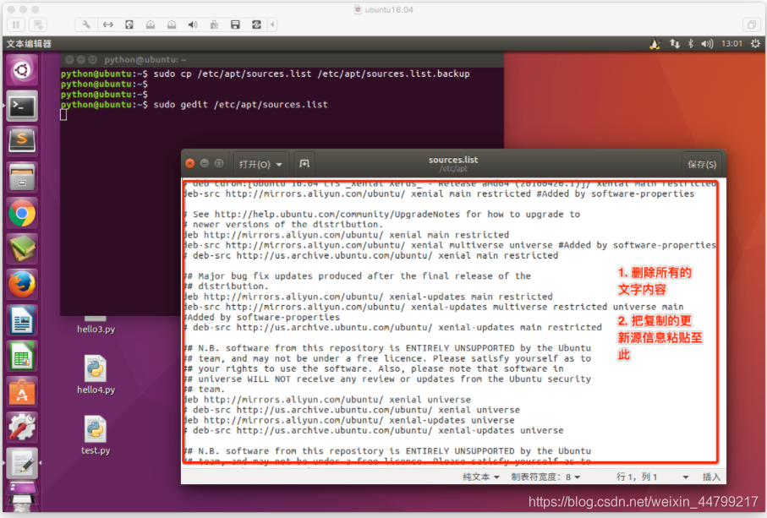Click the help.ubuntu.com UpgradeNotes URL text
Screen dimensions: 767x518
337,215
